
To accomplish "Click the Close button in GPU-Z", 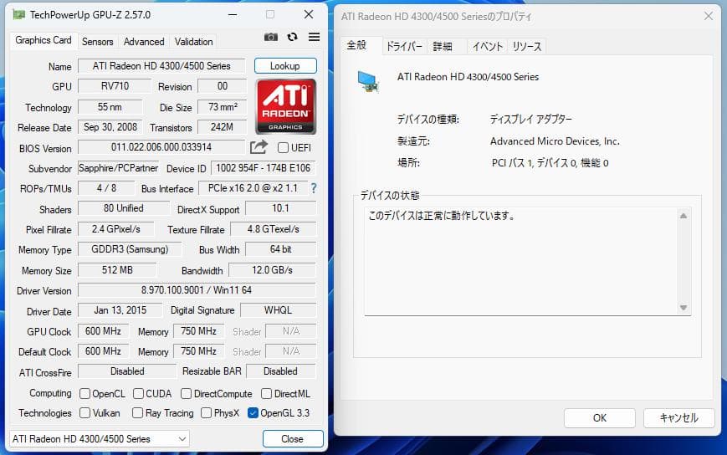I will (x=293, y=439).
